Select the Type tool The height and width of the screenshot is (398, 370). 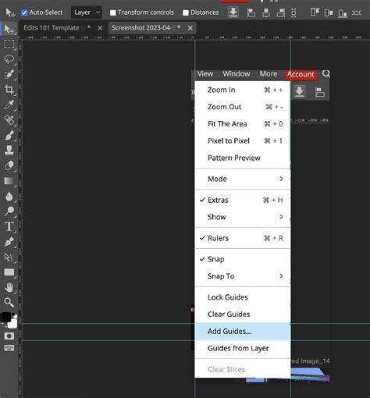click(x=9, y=226)
